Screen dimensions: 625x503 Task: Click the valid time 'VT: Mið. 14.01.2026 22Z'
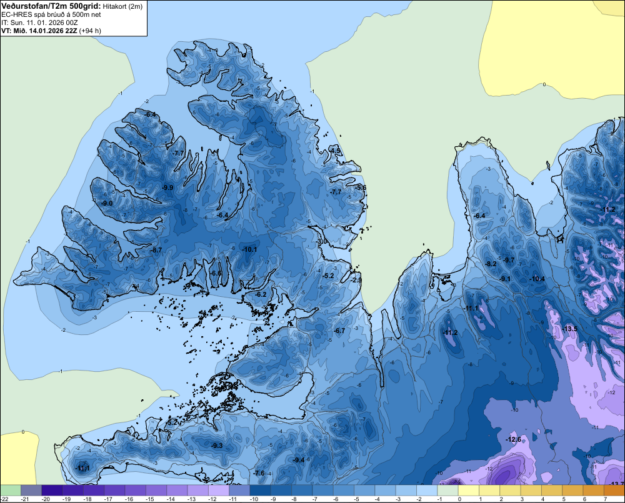(x=39, y=31)
